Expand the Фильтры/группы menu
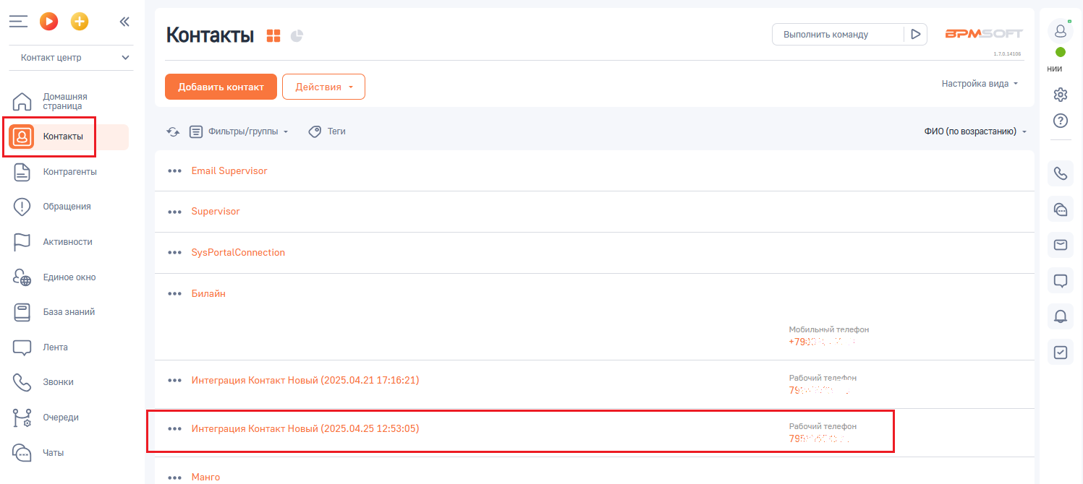The image size is (1083, 484). (239, 131)
